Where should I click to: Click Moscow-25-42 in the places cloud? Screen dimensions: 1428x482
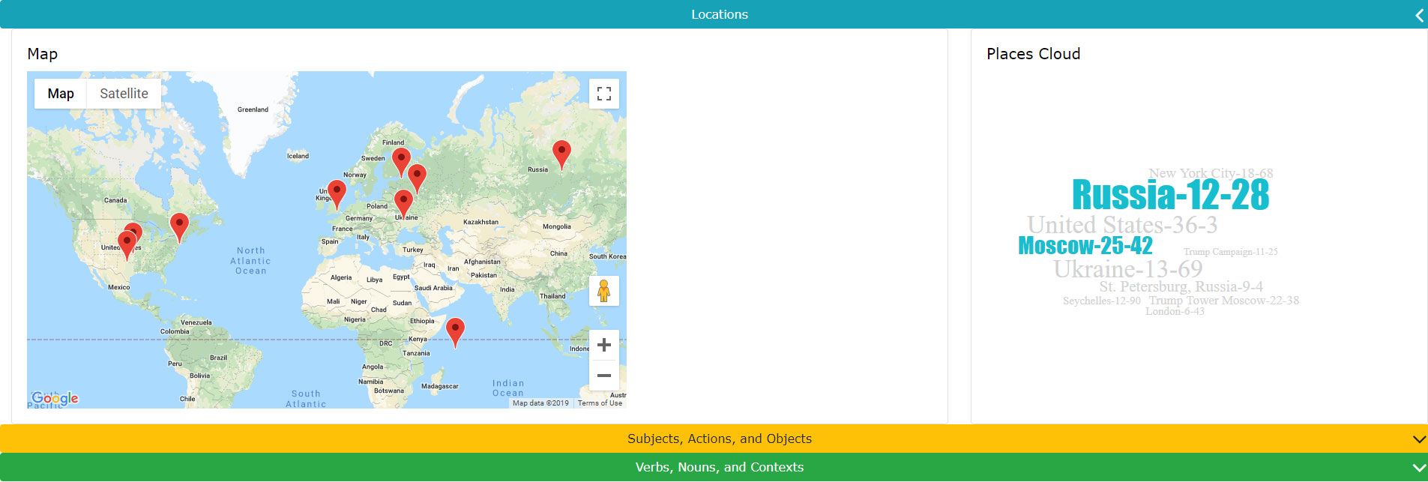pos(1085,246)
